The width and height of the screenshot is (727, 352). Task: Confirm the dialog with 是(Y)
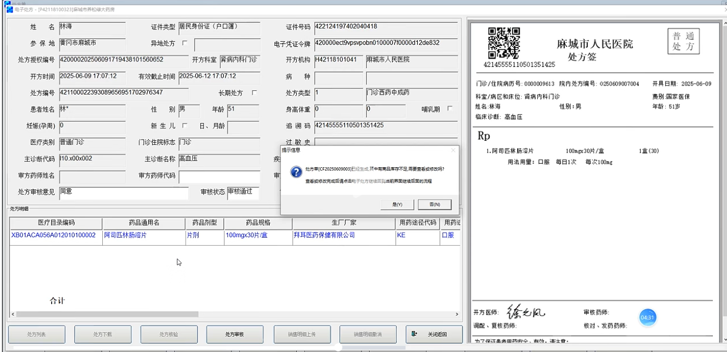pos(397,204)
